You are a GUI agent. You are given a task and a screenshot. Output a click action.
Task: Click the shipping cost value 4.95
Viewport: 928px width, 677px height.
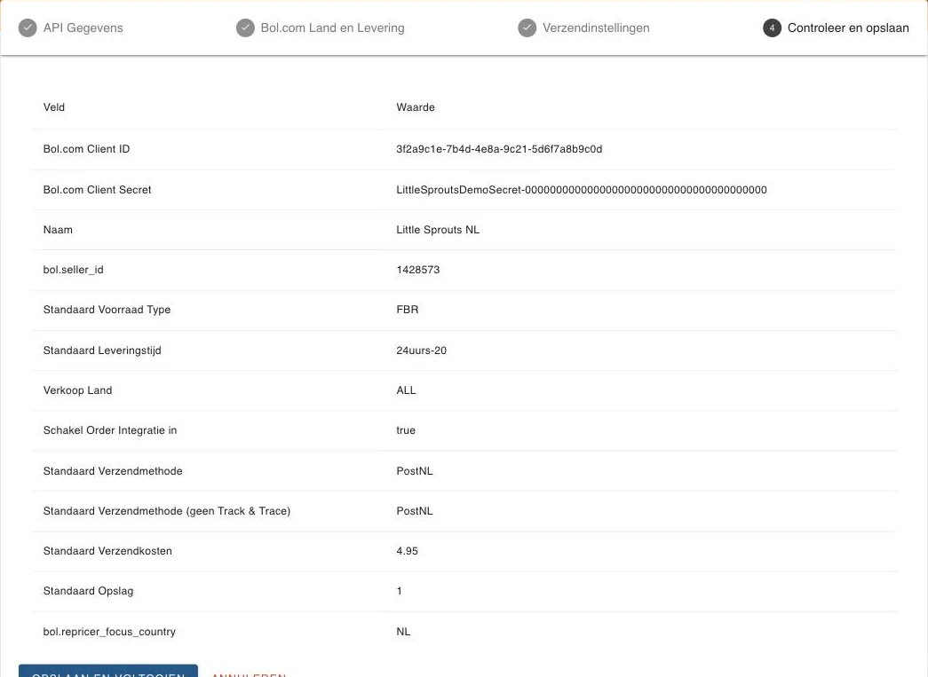point(408,551)
